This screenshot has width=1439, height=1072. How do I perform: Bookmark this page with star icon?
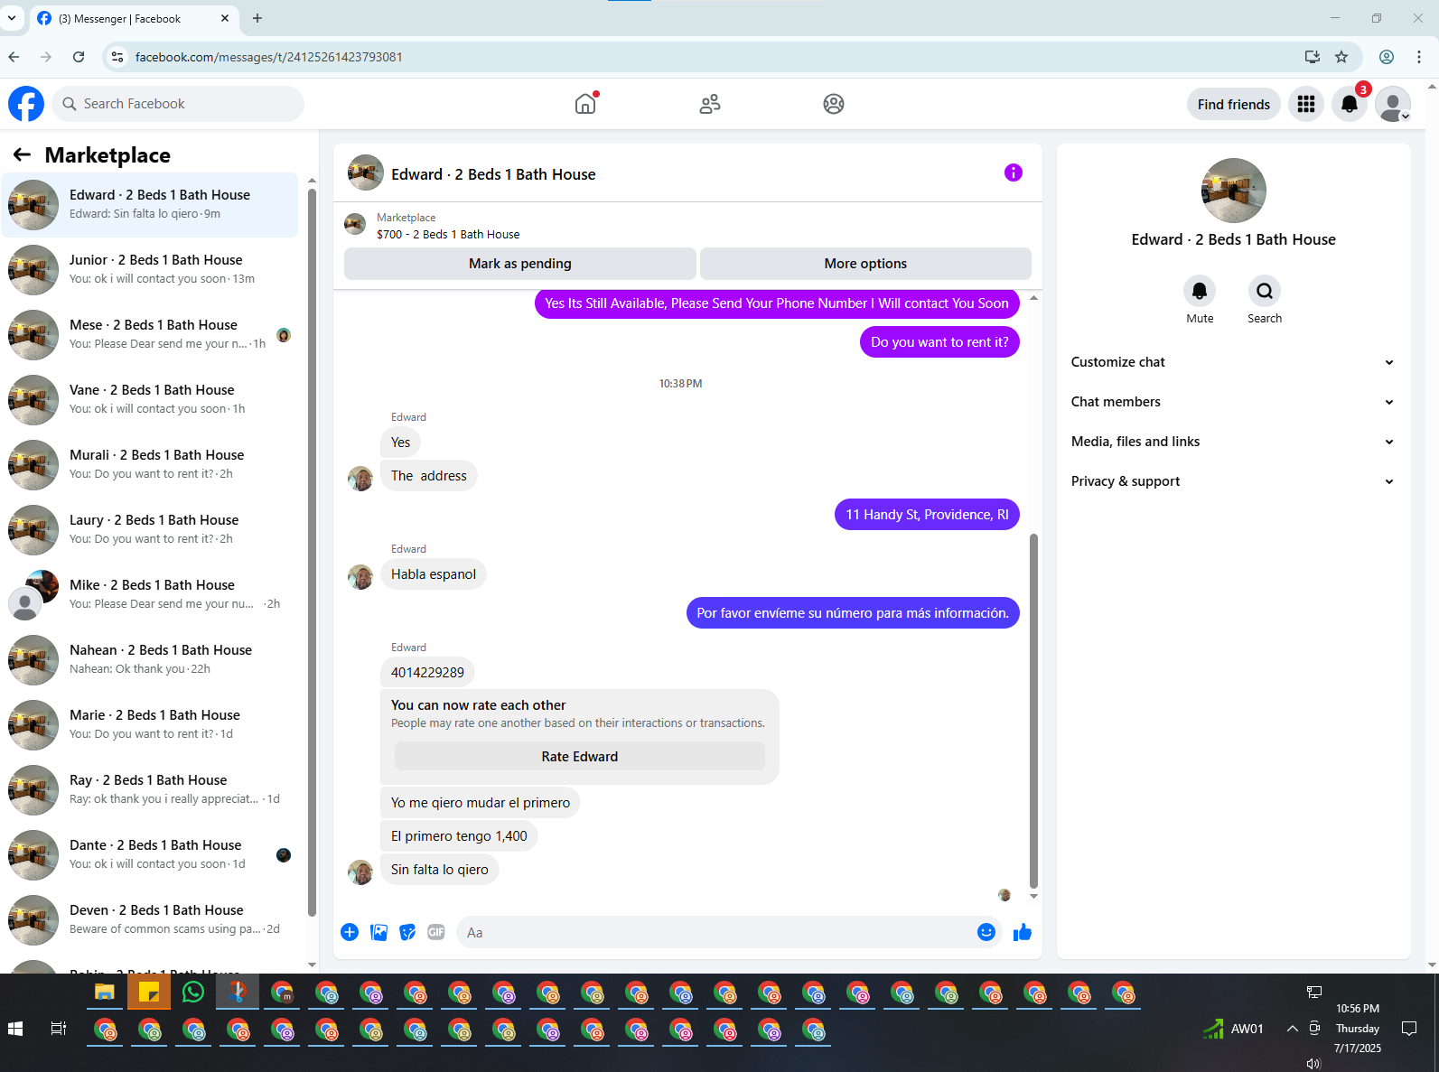[x=1341, y=57]
